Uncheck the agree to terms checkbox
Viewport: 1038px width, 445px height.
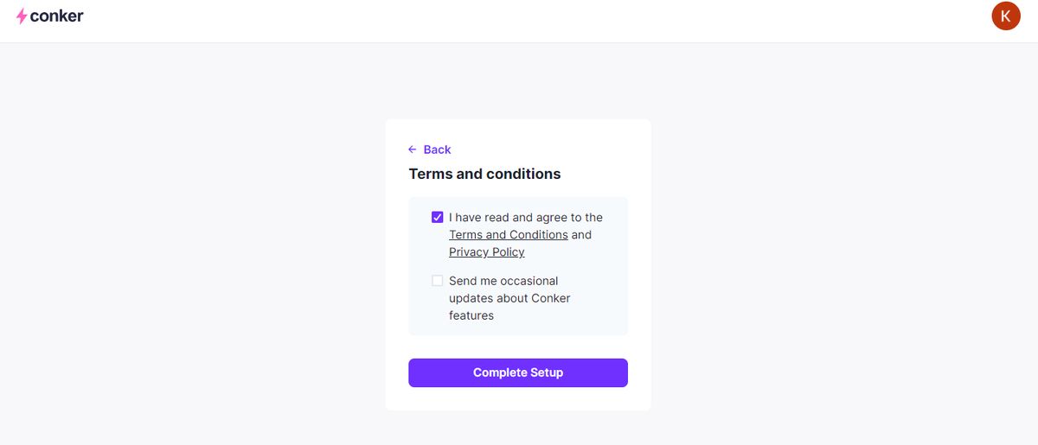pos(438,217)
